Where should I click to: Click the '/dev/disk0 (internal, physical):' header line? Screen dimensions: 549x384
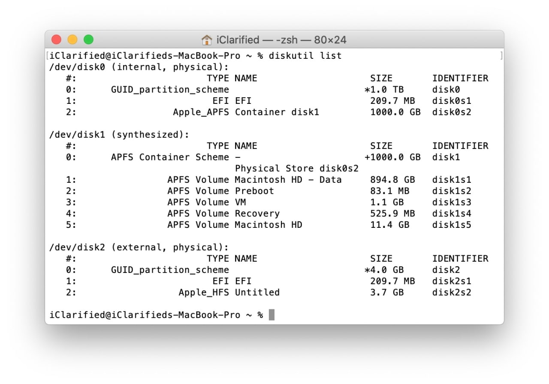pos(139,67)
